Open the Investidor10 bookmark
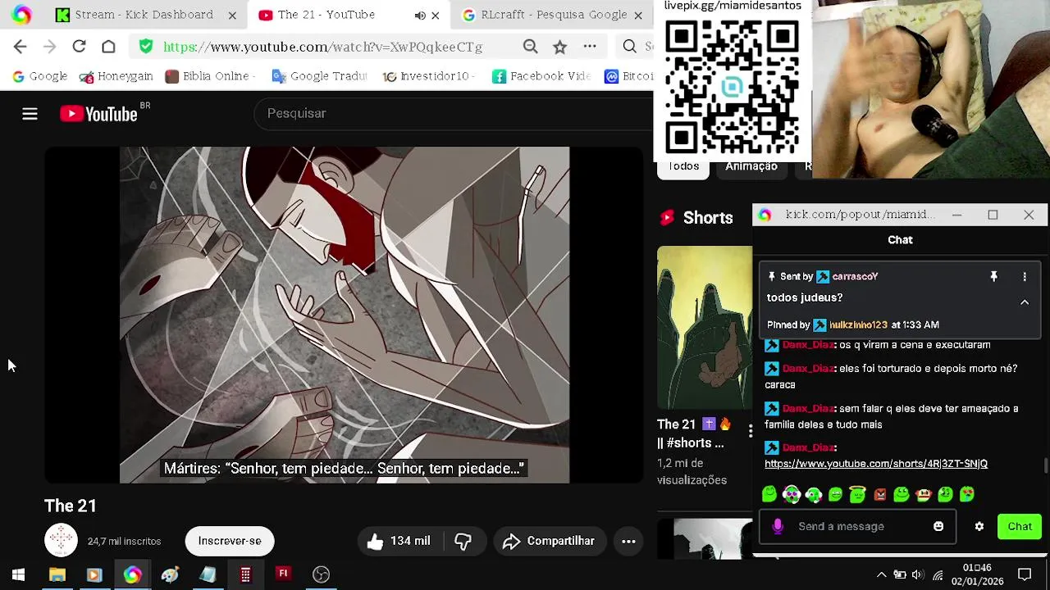This screenshot has width=1050, height=590. click(429, 76)
